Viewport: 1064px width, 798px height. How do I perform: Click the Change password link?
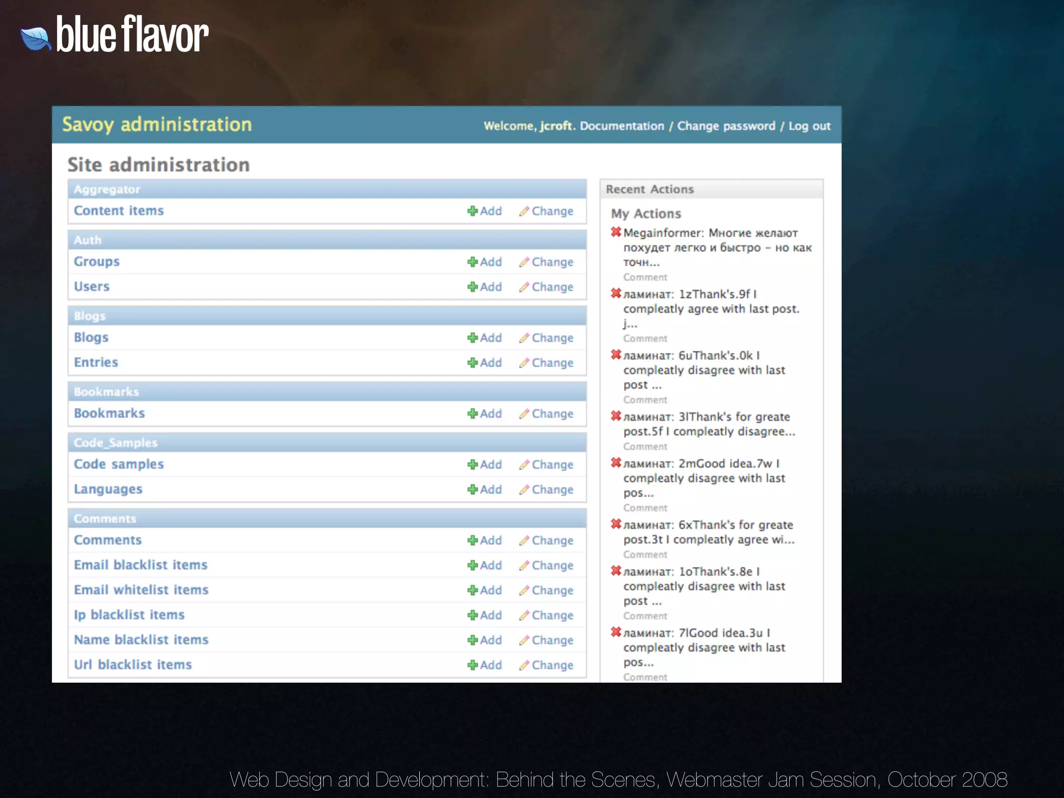click(x=726, y=126)
